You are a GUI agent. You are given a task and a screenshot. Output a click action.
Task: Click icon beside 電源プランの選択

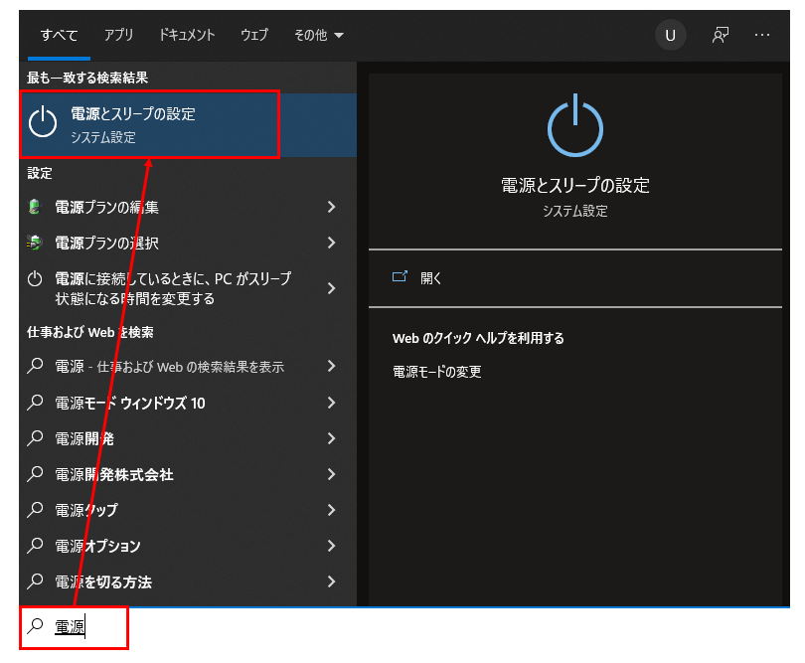(35, 243)
